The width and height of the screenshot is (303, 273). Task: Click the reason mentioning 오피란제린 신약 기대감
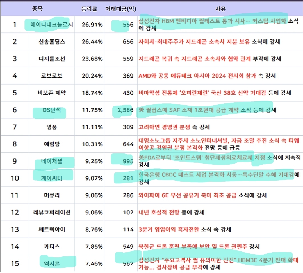(215, 93)
